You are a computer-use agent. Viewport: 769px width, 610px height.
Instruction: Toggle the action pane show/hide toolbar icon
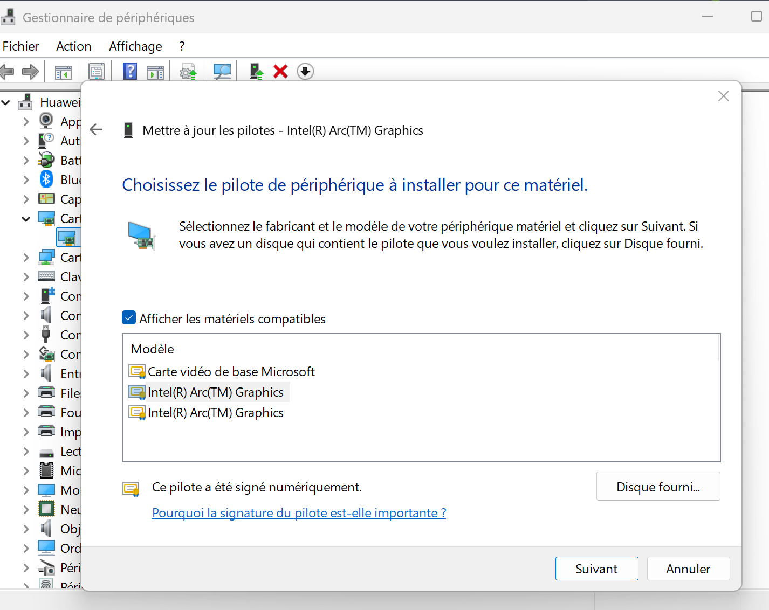pos(155,72)
